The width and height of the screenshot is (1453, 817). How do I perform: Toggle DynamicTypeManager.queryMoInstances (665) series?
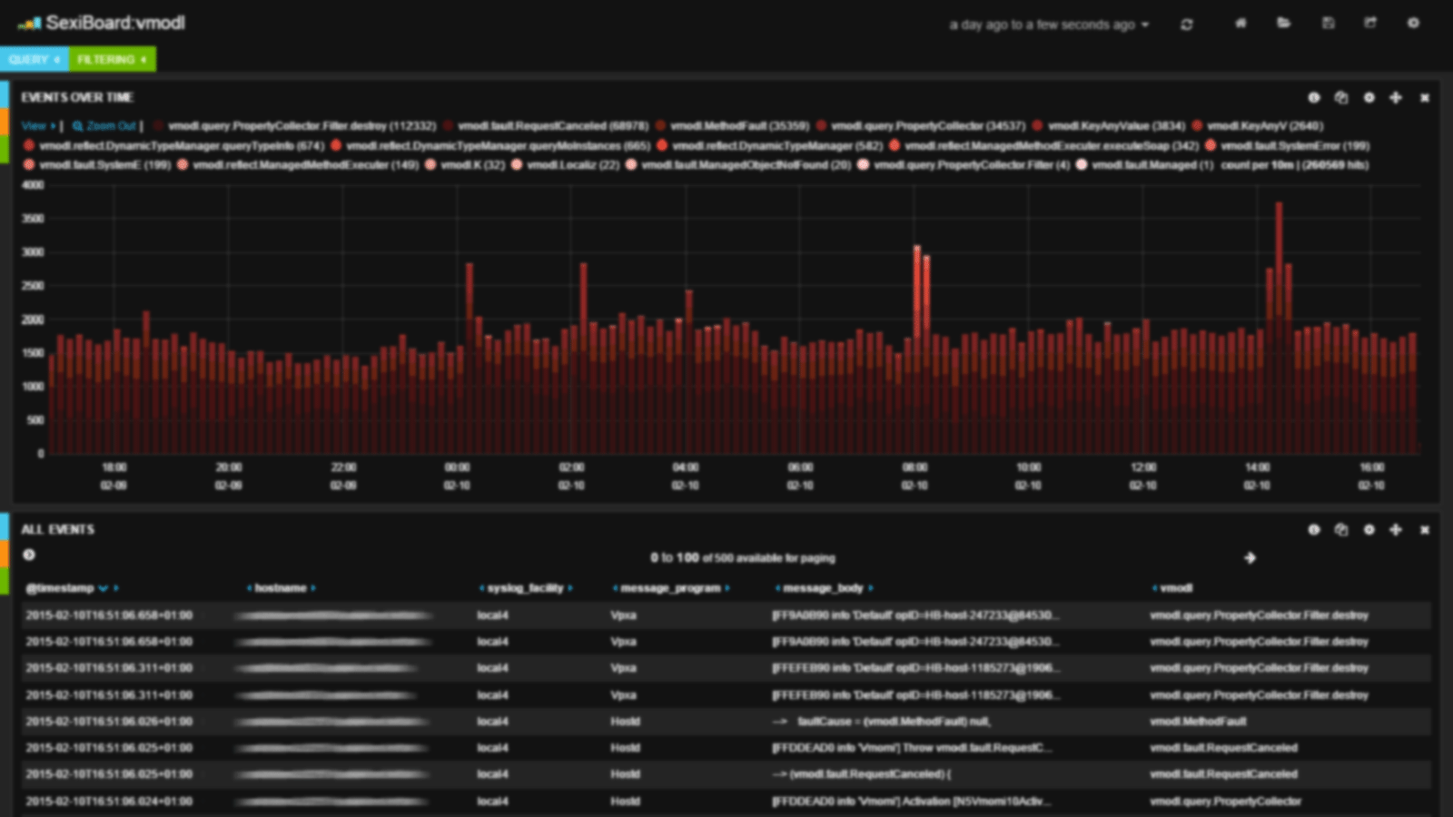pos(499,146)
